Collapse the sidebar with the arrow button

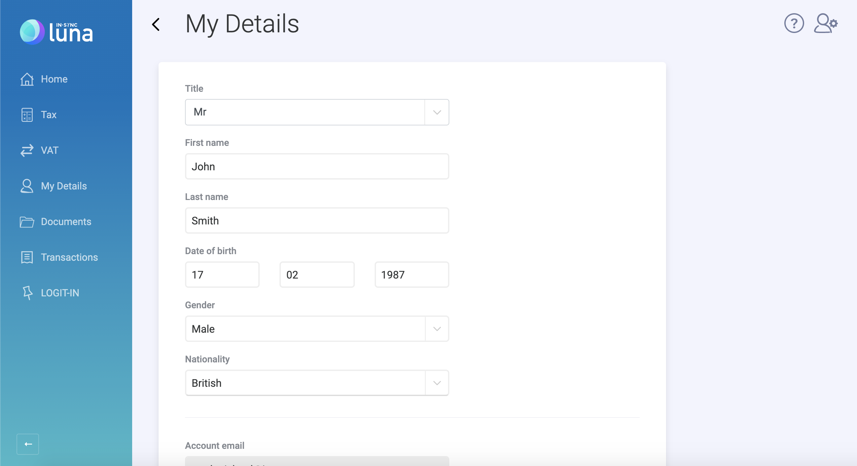tap(28, 444)
